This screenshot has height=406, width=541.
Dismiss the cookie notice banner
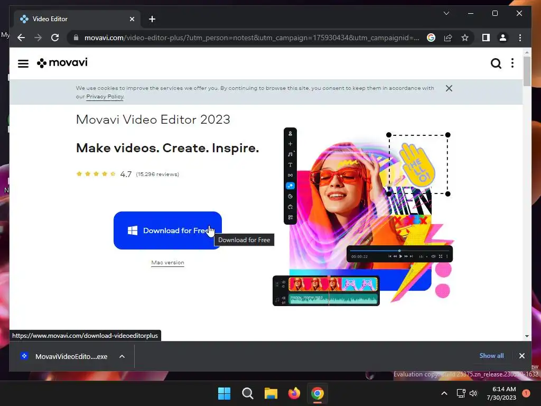pyautogui.click(x=449, y=88)
